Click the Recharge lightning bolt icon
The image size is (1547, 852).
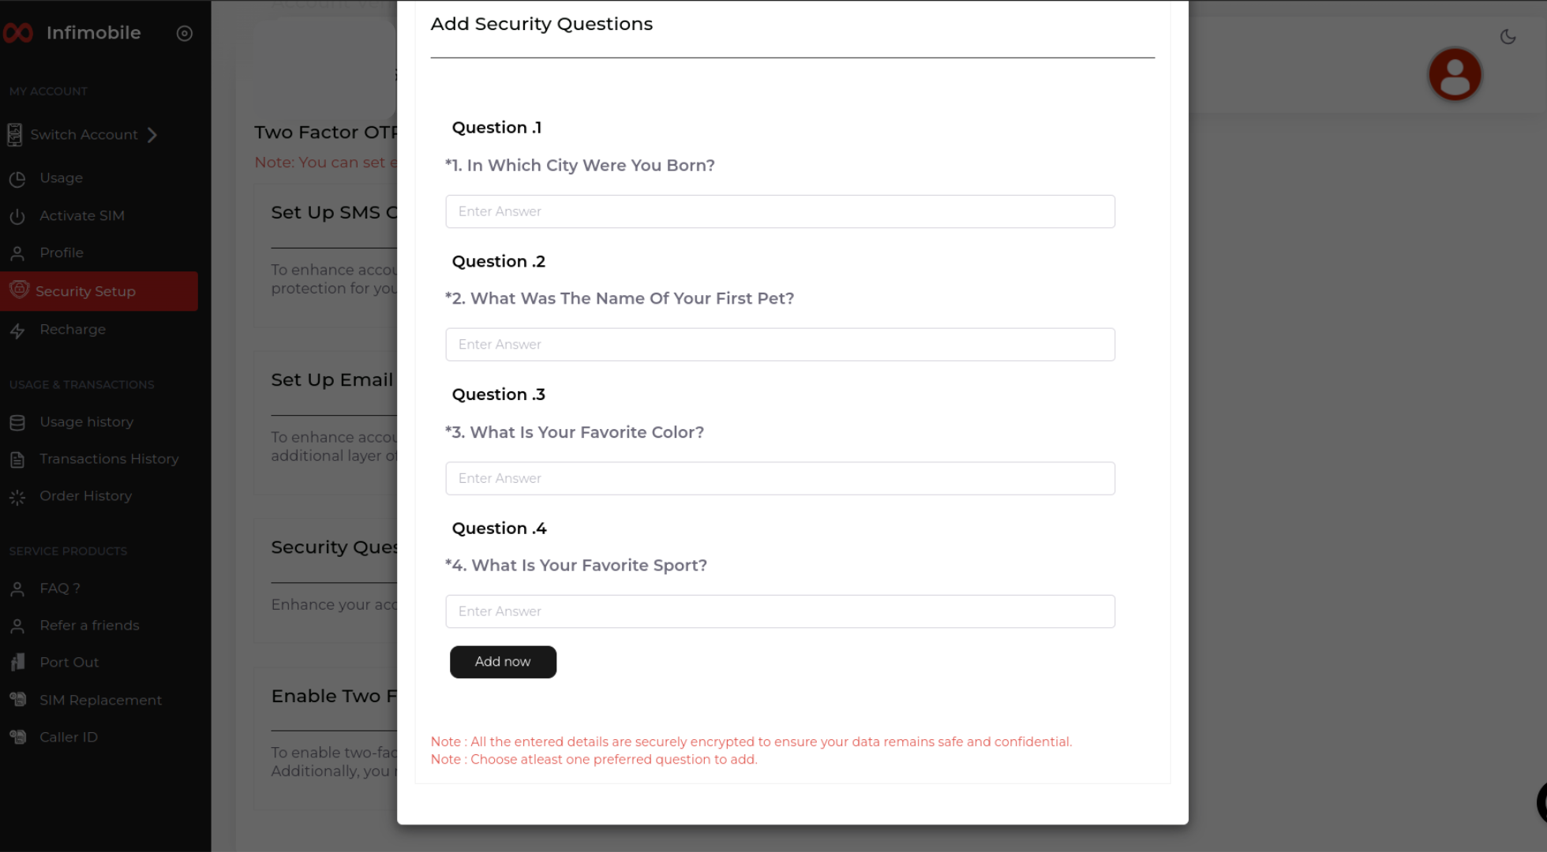click(17, 331)
